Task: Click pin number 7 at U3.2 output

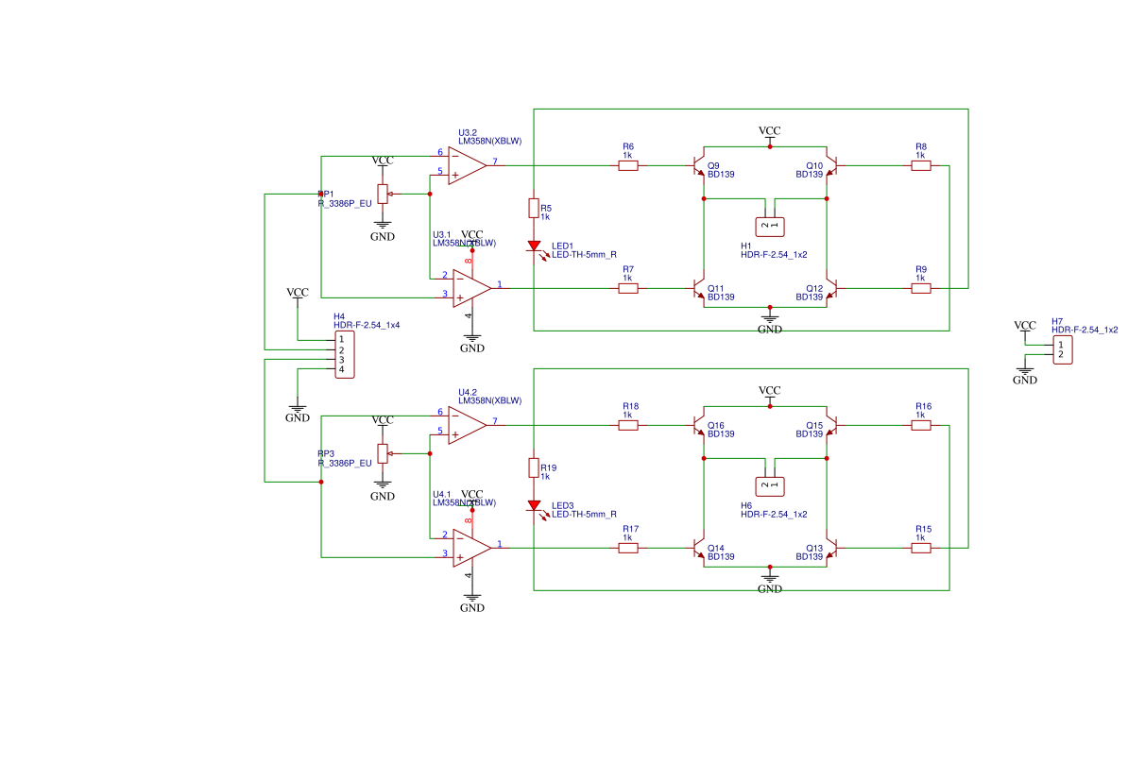Action: pyautogui.click(x=495, y=161)
